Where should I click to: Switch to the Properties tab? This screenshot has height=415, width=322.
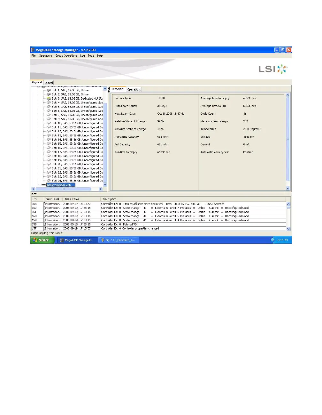[118, 89]
